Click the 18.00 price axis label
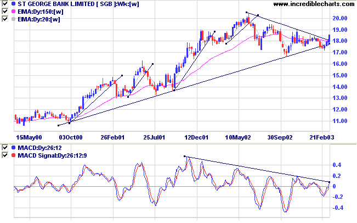This screenshot has height=223, width=357. pos(340,41)
